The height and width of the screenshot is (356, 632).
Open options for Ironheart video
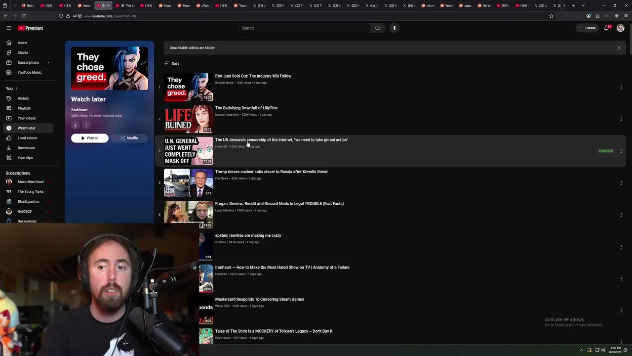click(x=621, y=279)
